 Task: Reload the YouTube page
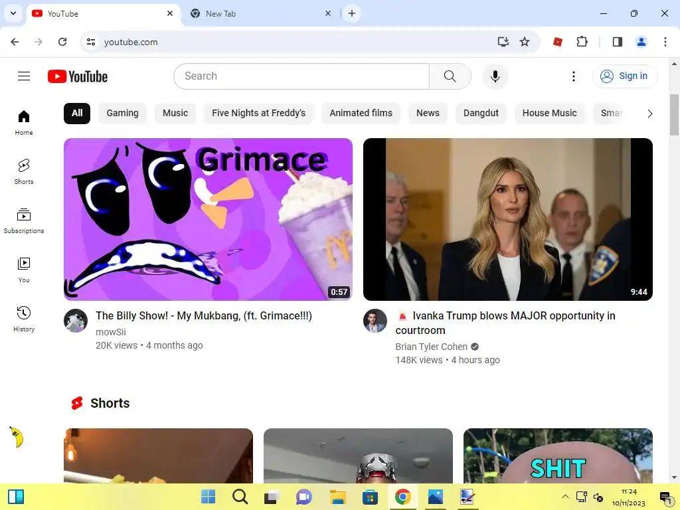(x=62, y=42)
